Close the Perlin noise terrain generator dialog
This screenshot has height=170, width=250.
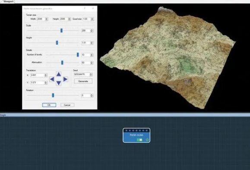coord(93,9)
